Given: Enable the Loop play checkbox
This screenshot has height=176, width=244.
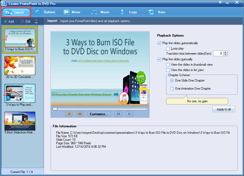Looking at the screenshot, I should pyautogui.click(x=168, y=49).
